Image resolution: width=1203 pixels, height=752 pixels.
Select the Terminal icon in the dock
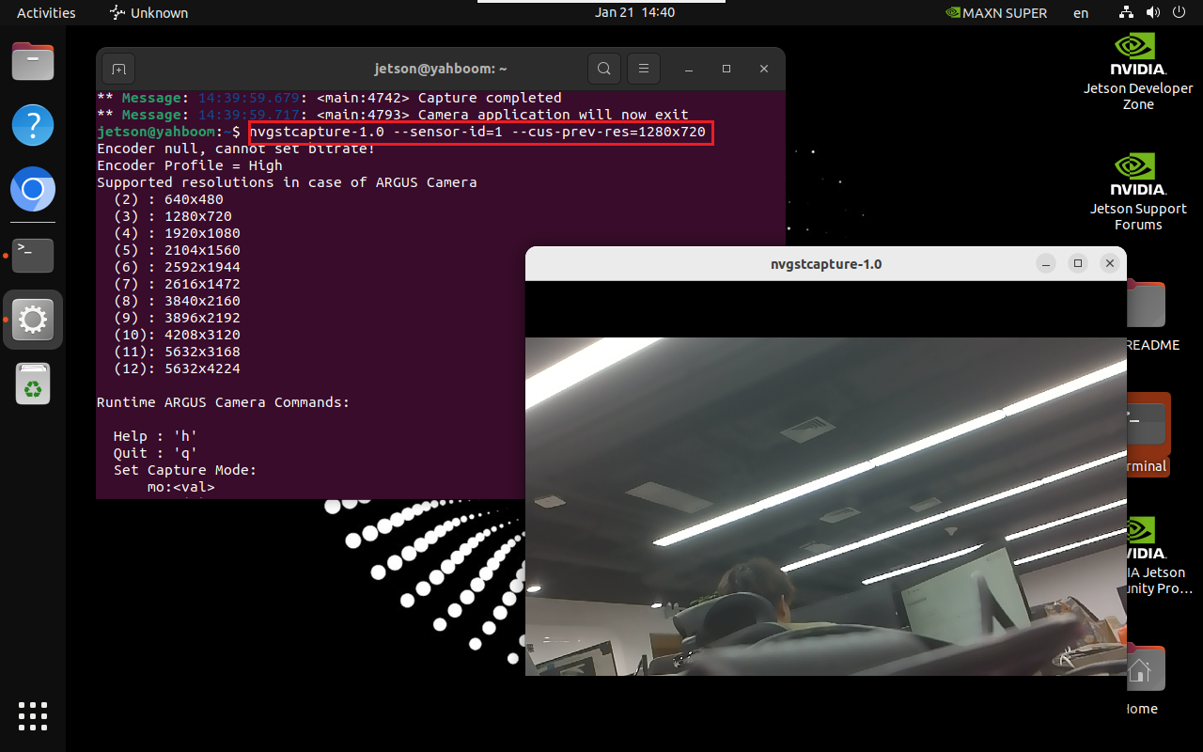tap(33, 255)
